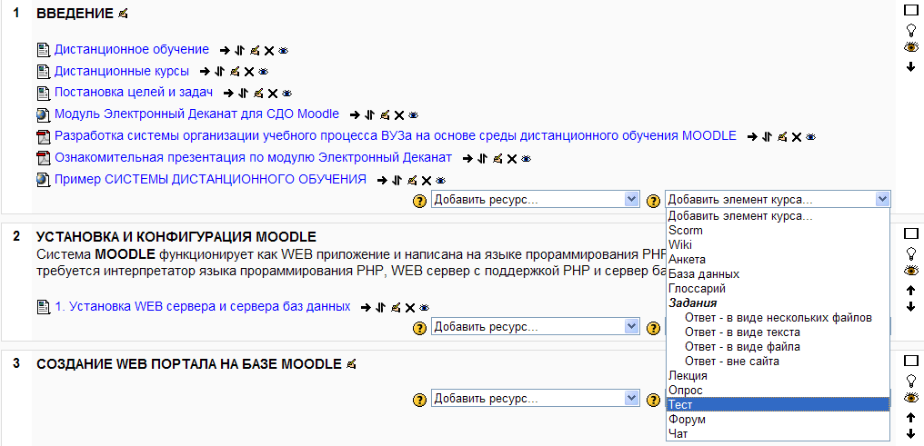The image size is (924, 446).
Task: Move Пример СИСТЕМЫ ДИСТАНЦИОННОГО ОБУЧЕНИЯ item
Action: [x=397, y=180]
